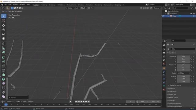
Task: Open the viewport Options dropdown
Action: [x=157, y=8]
